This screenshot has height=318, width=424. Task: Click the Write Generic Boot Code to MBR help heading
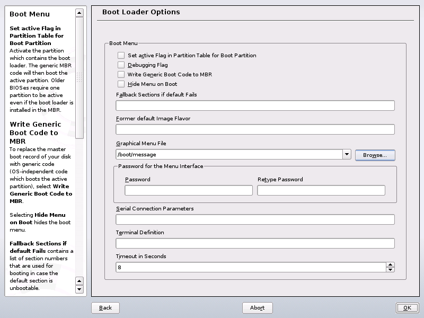click(x=36, y=132)
